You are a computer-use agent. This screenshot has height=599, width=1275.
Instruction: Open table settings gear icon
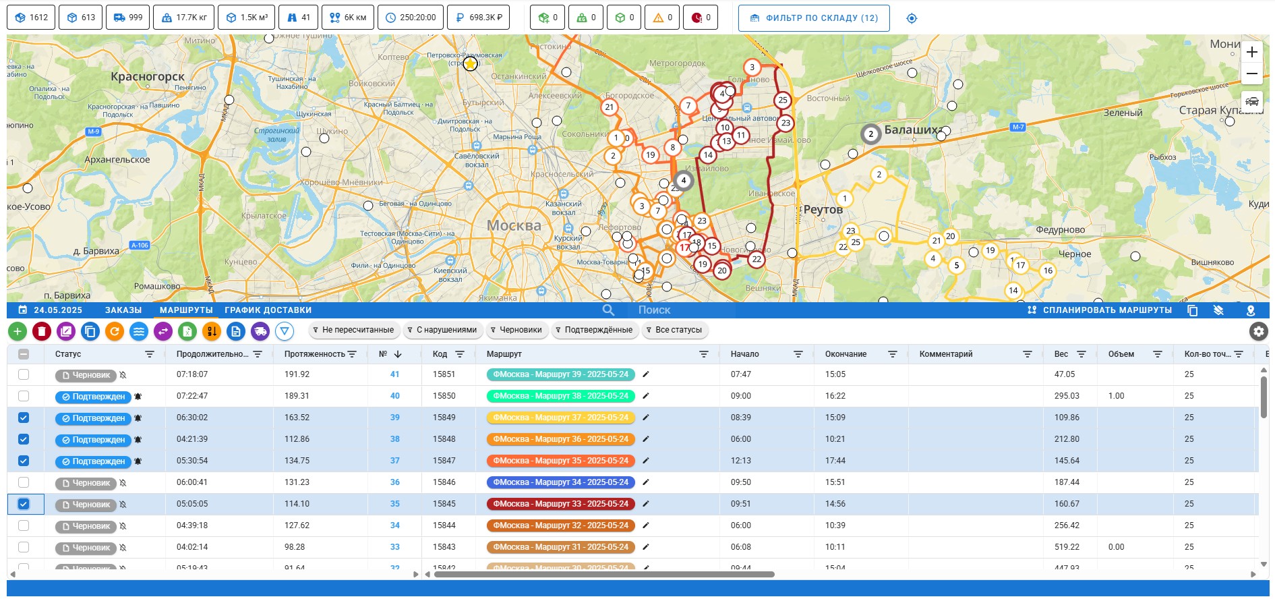(1258, 331)
